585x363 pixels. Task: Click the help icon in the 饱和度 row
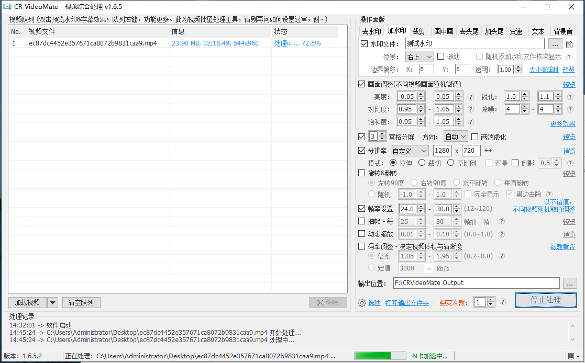[x=471, y=122]
